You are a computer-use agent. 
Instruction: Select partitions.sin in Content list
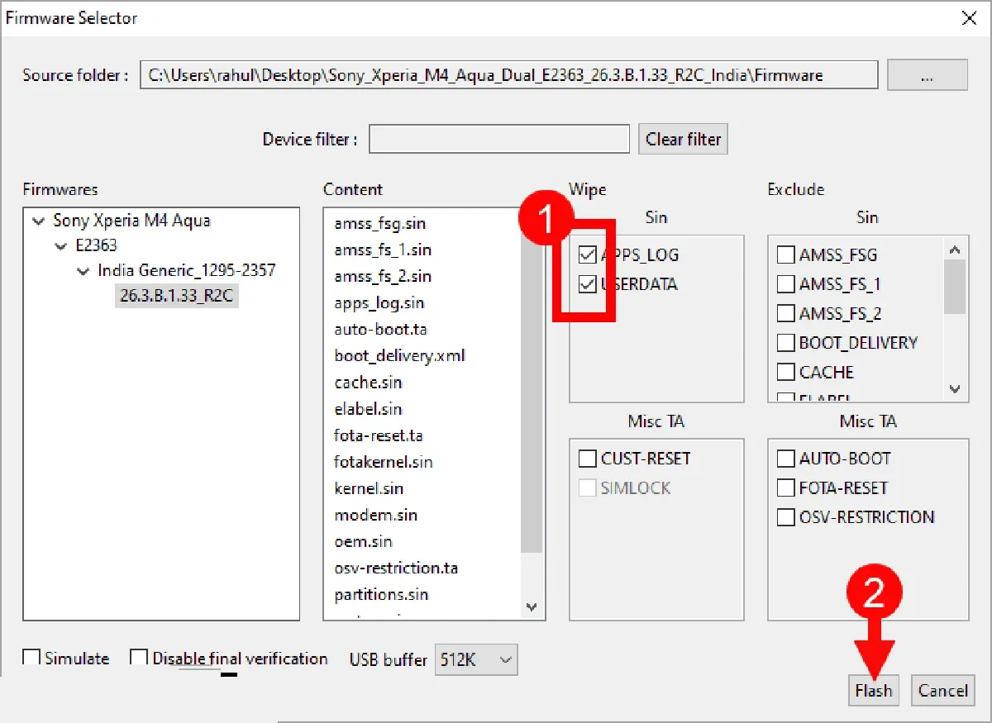click(381, 594)
